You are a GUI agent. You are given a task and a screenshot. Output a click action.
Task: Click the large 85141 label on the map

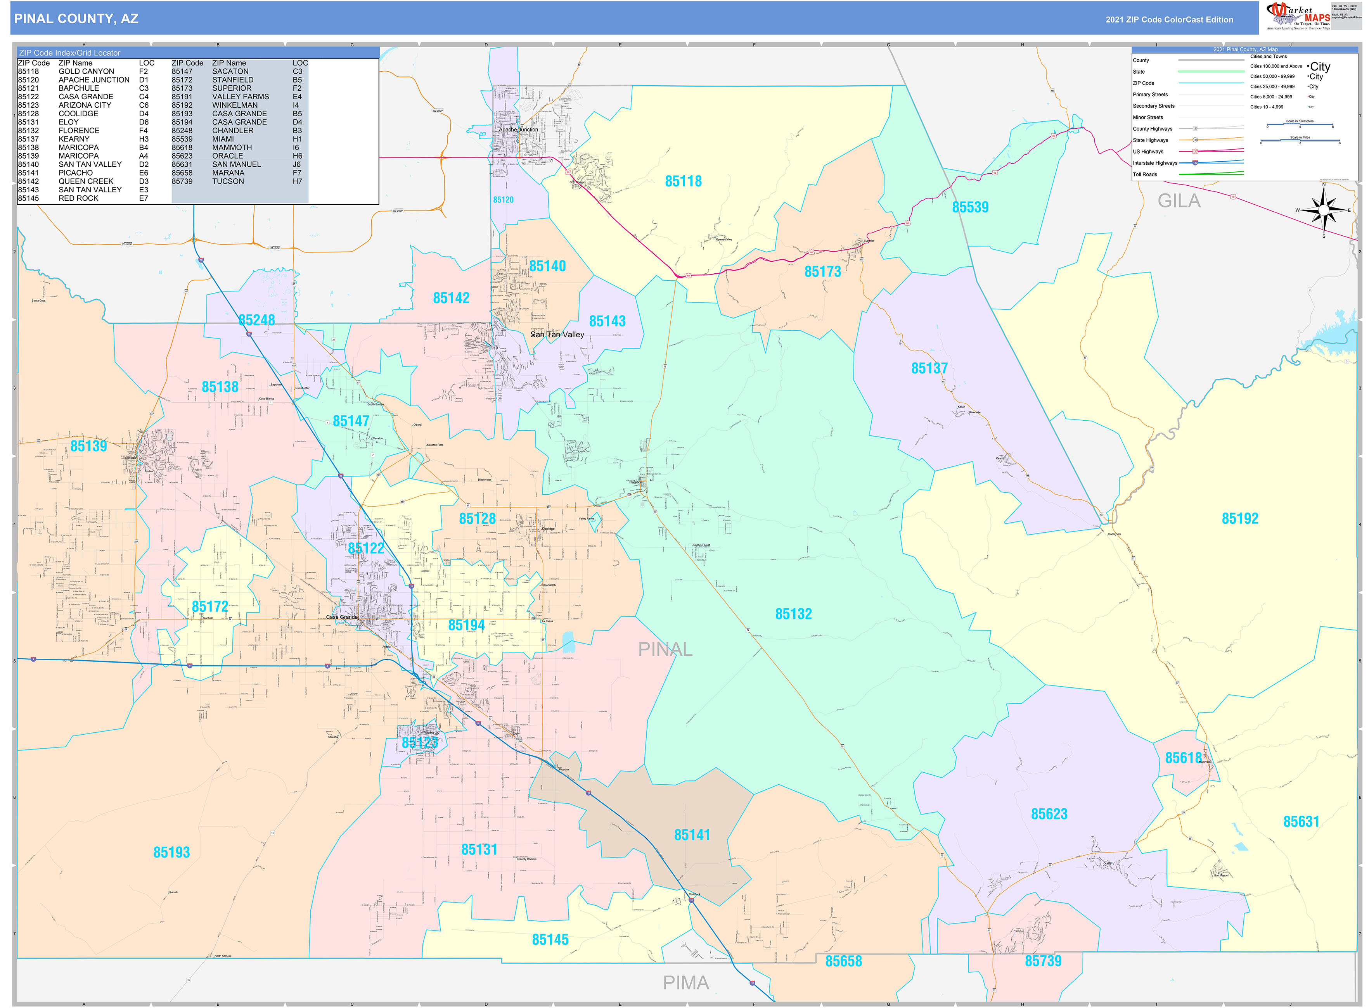point(692,835)
